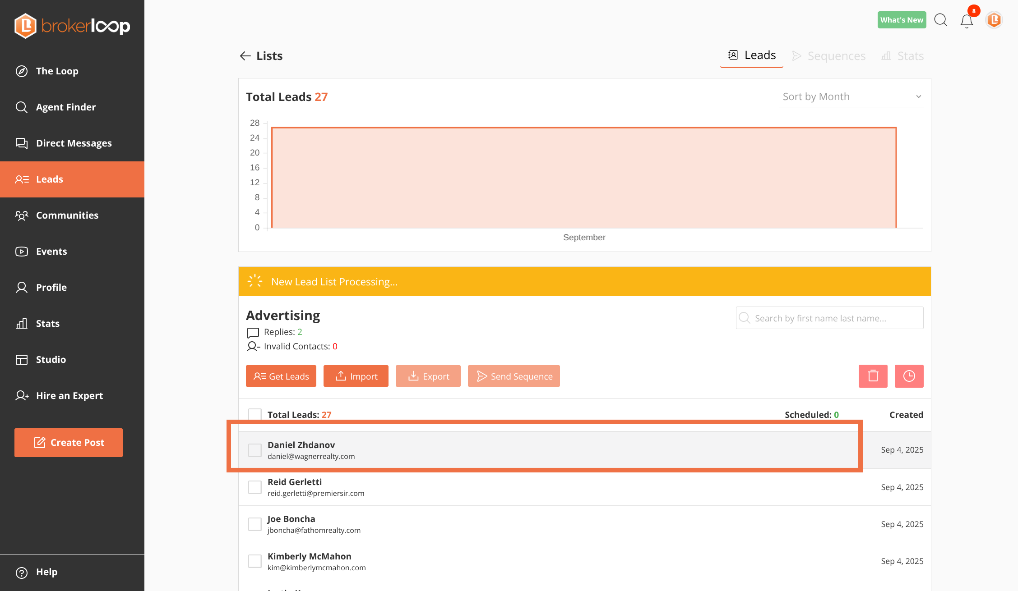Check the Kimberly McMahon checkbox
This screenshot has width=1018, height=591.
(255, 561)
